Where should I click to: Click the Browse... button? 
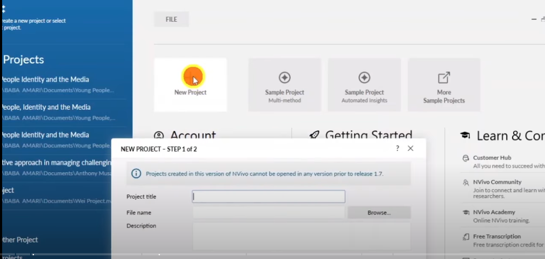(379, 213)
